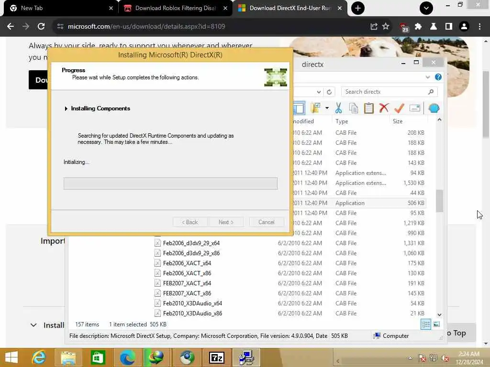Select FEB2007_XACT_x64 file
Image resolution: width=490 pixels, height=367 pixels.
(x=187, y=283)
